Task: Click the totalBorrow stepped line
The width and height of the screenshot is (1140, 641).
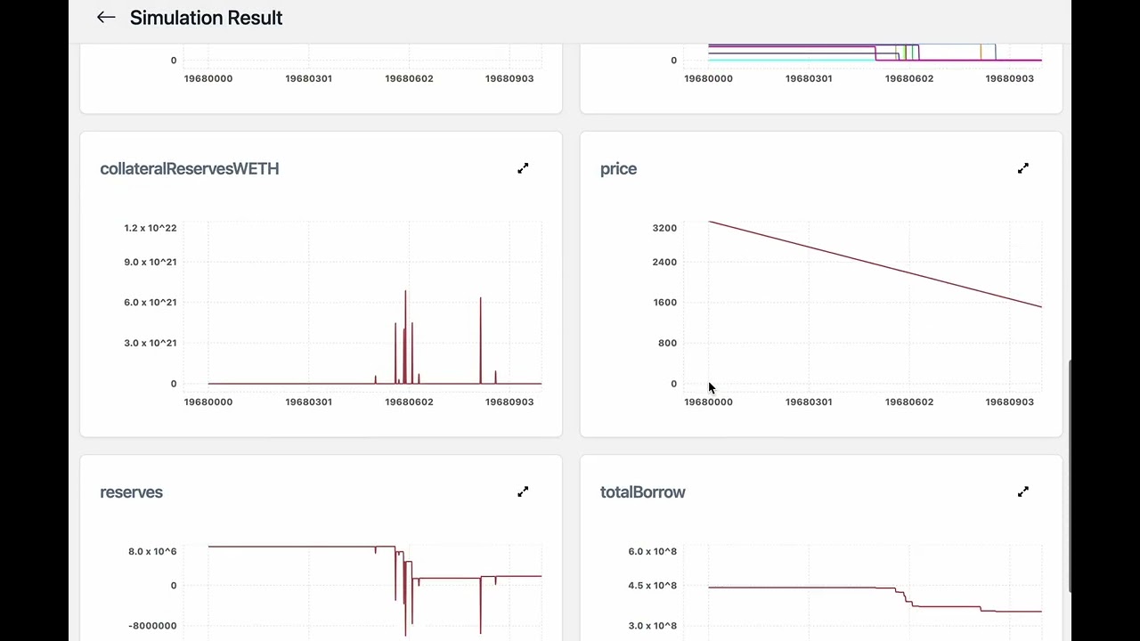Action: click(875, 599)
